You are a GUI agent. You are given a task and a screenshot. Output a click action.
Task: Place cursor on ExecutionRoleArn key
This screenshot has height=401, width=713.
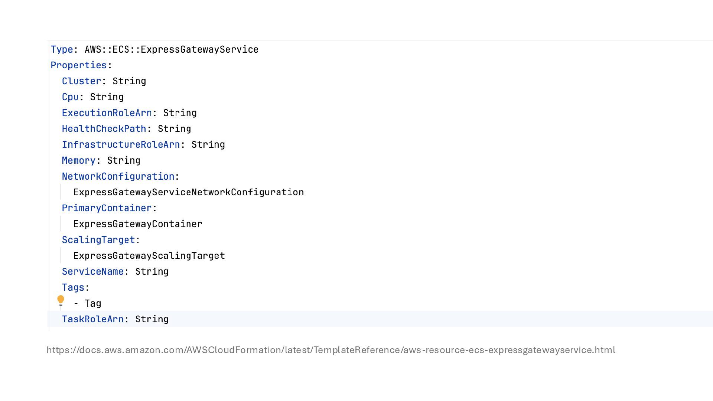[x=107, y=113]
